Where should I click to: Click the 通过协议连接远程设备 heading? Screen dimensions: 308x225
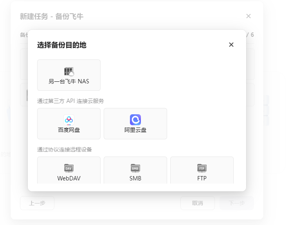pos(65,149)
